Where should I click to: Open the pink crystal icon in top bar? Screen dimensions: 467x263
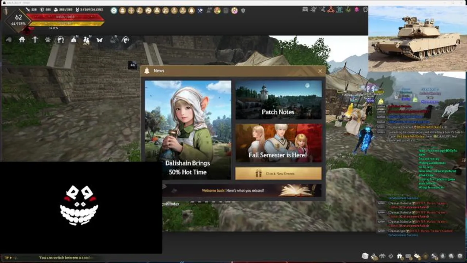357,10
